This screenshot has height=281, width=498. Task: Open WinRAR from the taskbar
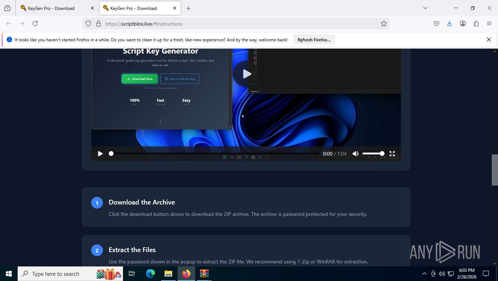[x=204, y=274]
